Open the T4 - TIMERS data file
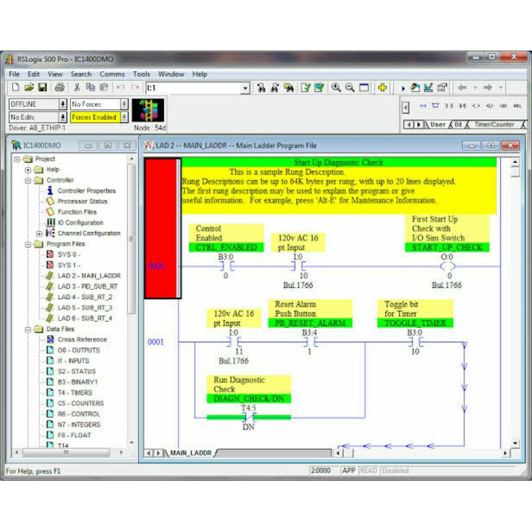The image size is (532, 532). pos(74,392)
